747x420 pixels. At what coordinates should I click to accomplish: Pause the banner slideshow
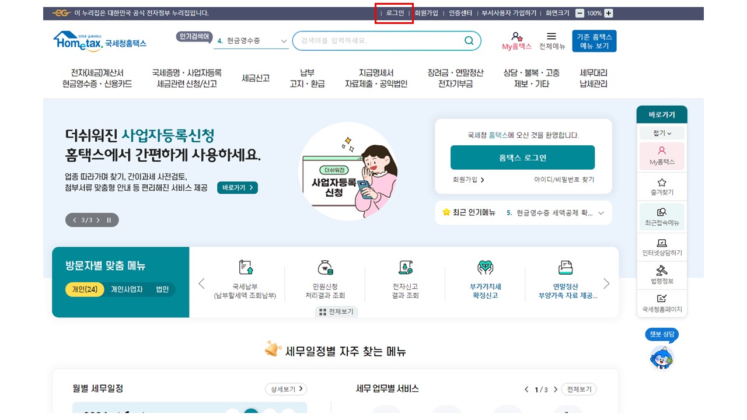point(109,220)
